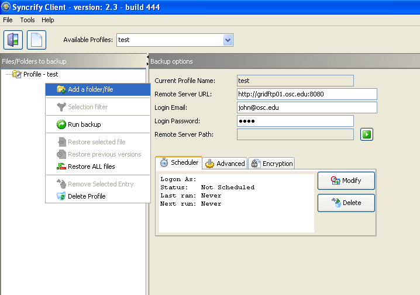
Task: Open the Tools menu
Action: 27,20
